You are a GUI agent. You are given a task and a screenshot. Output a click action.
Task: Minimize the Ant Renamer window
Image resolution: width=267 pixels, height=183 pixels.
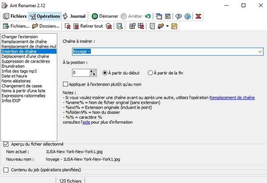tap(227, 5)
